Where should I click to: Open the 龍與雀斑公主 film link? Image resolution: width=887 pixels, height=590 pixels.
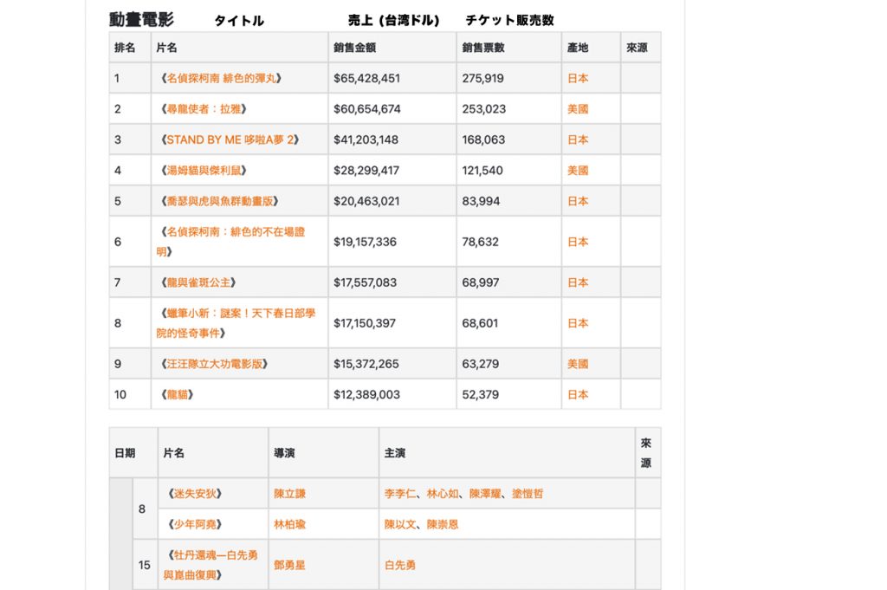click(x=198, y=282)
